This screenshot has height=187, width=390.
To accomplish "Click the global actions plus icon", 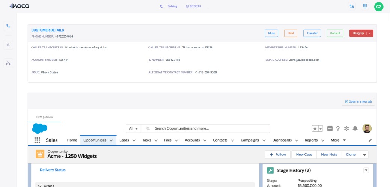I will pos(330,128).
